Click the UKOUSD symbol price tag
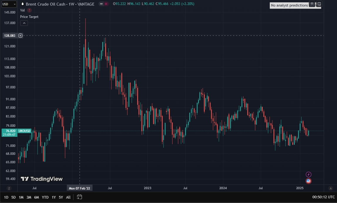Image resolution: width=337 pixels, height=203 pixels. pos(24,131)
